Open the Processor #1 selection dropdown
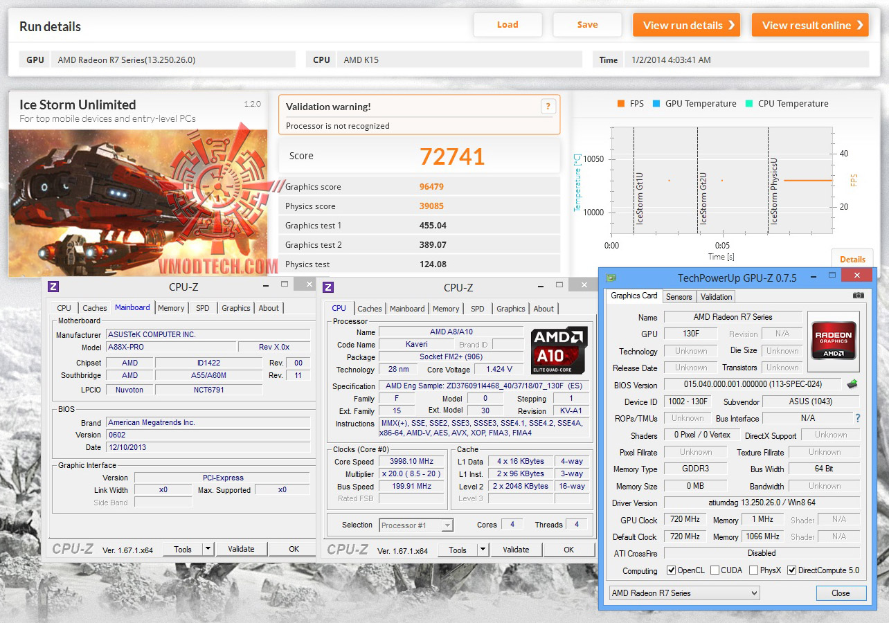Viewport: 889px width, 623px height. pos(415,525)
